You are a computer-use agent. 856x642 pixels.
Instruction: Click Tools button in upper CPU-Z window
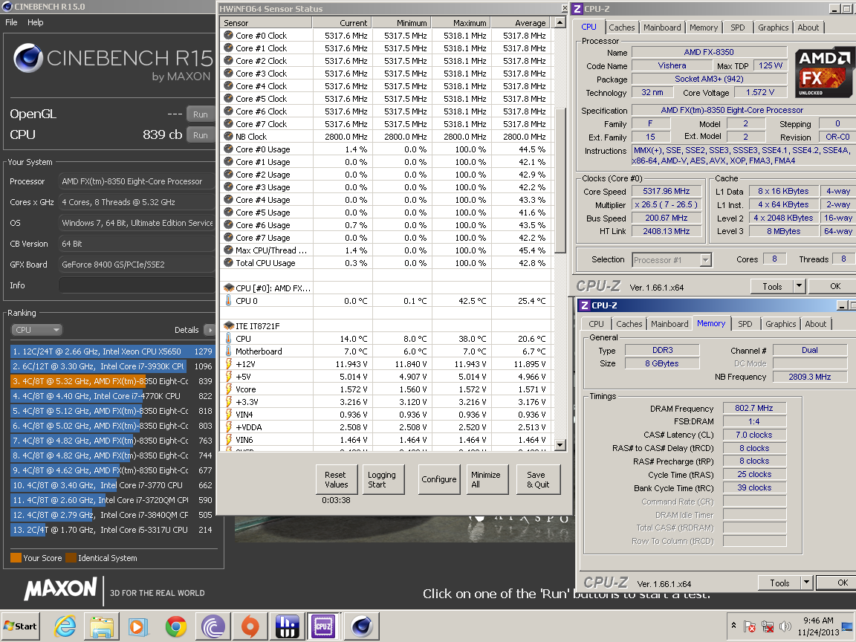pyautogui.click(x=772, y=287)
